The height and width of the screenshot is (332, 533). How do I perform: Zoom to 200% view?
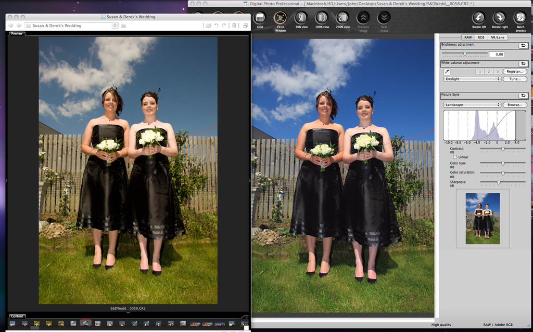pyautogui.click(x=342, y=18)
